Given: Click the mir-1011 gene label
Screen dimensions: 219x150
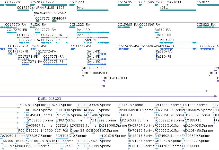Looking at the screenshot, I should point(174,2).
